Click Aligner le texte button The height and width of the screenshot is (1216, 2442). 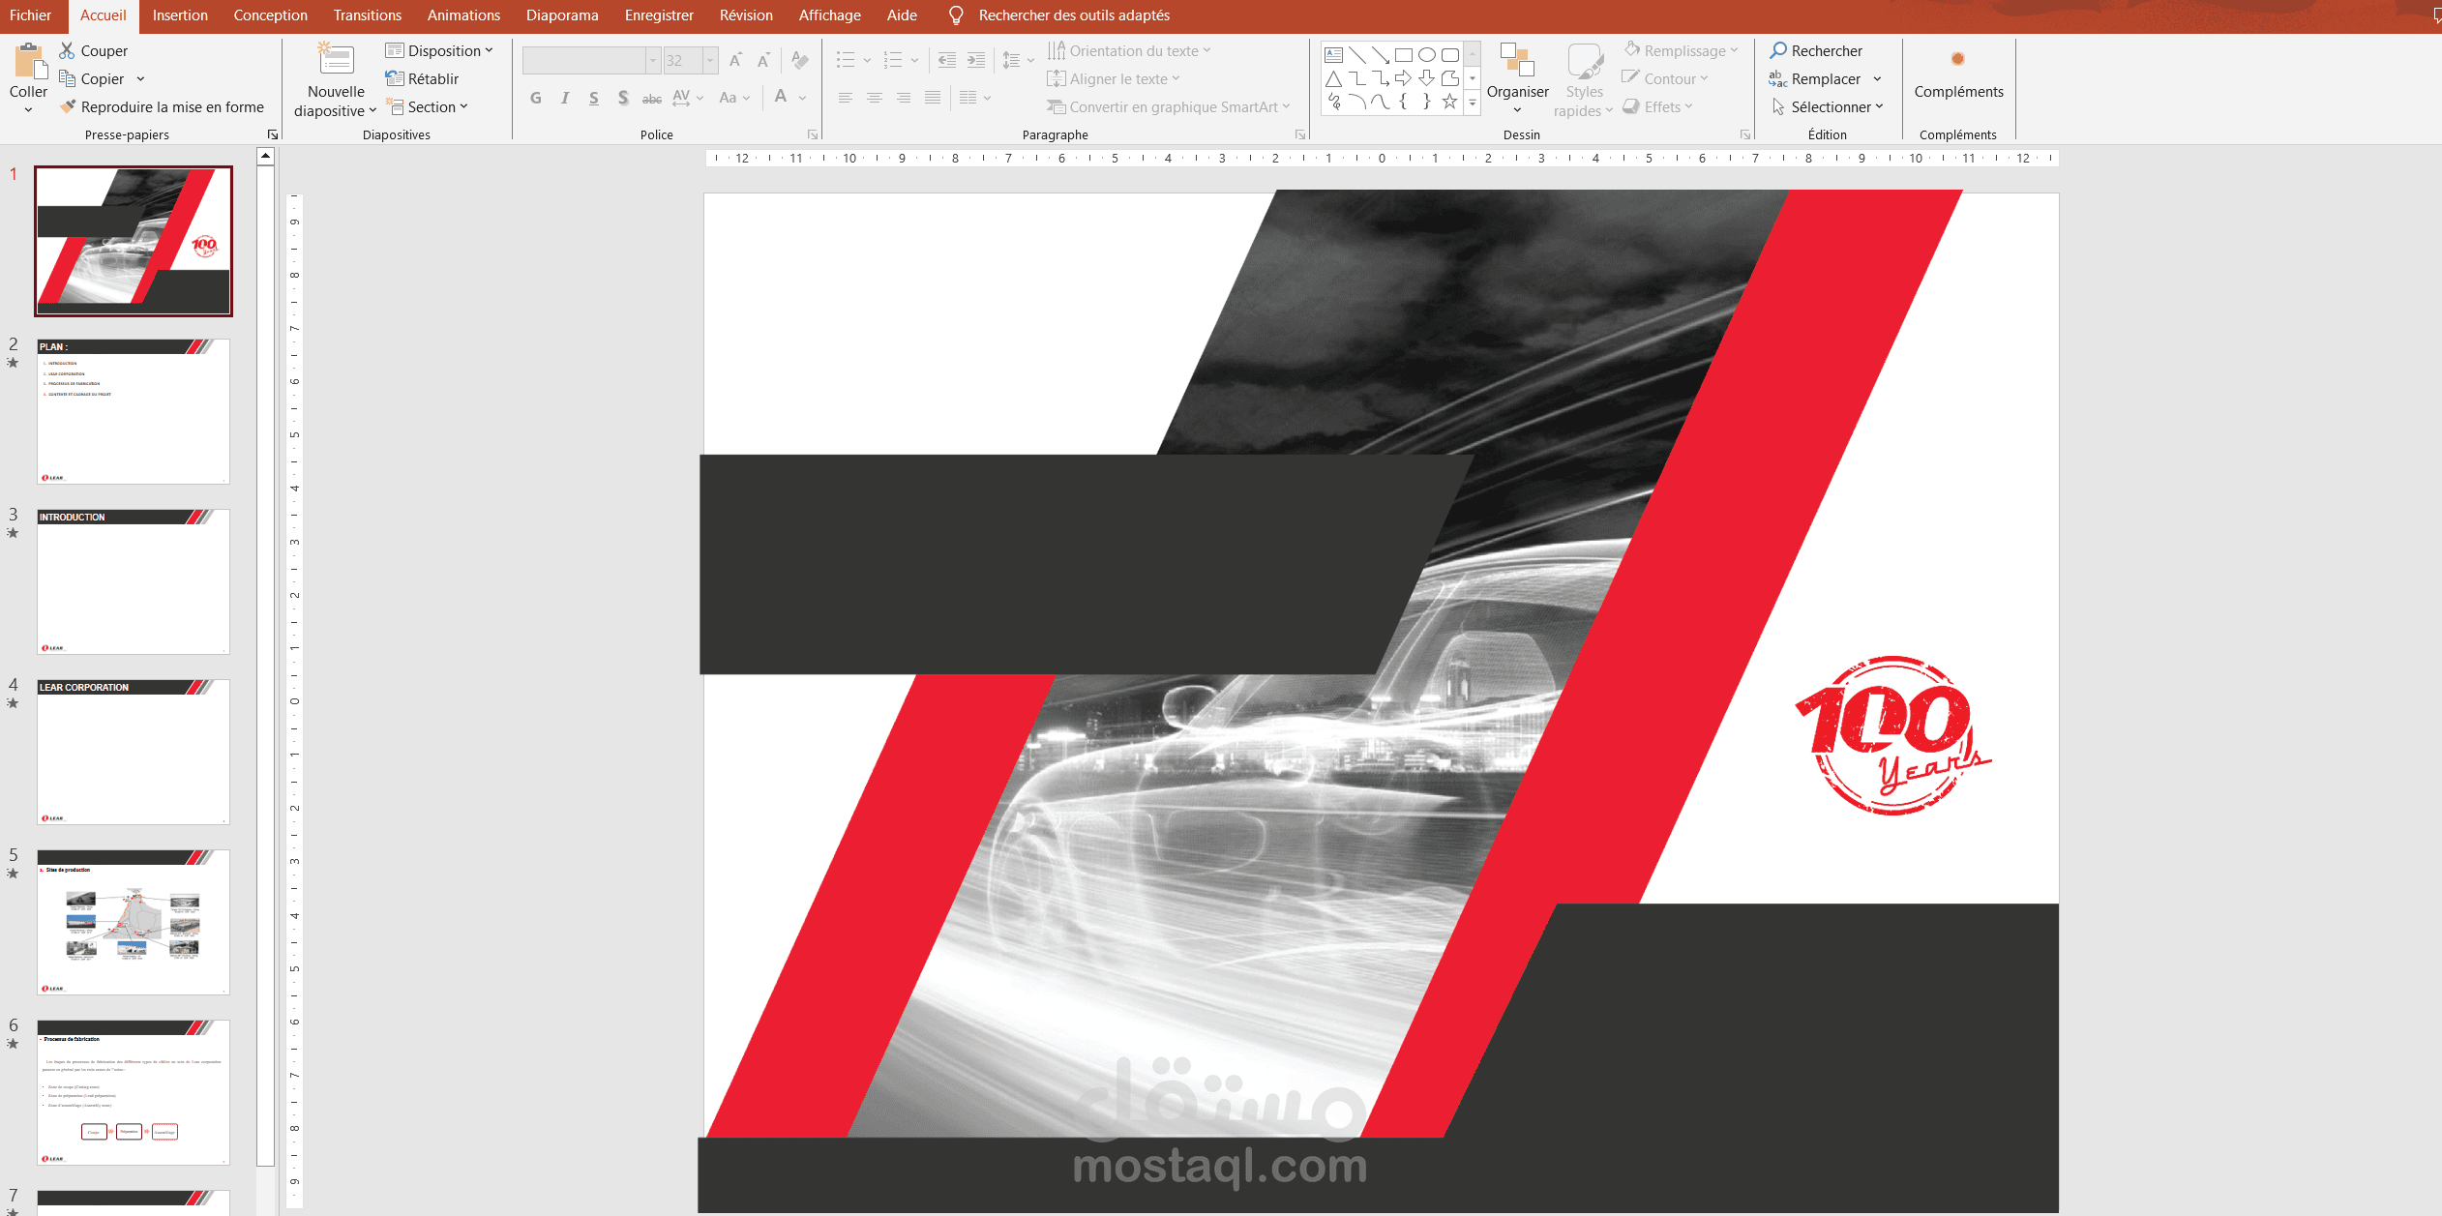[1115, 78]
